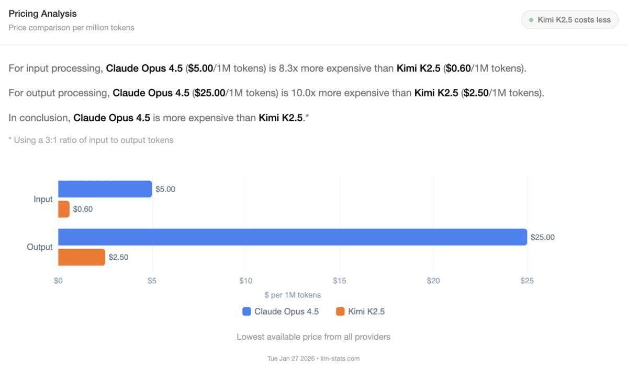
Task: Click the "$ per 1M tokens" axis title
Action: click(x=293, y=295)
